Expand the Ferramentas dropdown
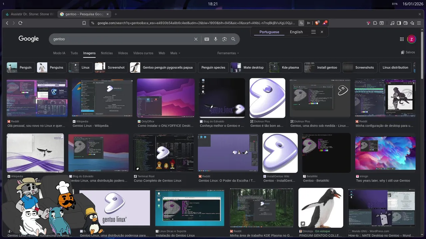Screen dimensions: 426x239 click(228, 53)
